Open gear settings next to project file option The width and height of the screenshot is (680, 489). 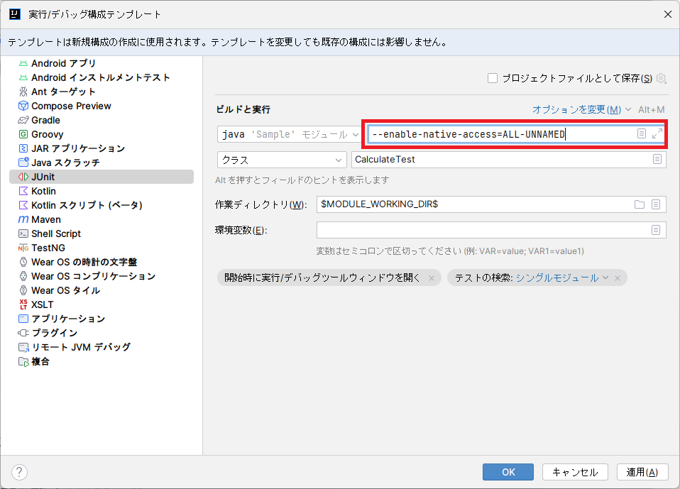[x=662, y=79]
